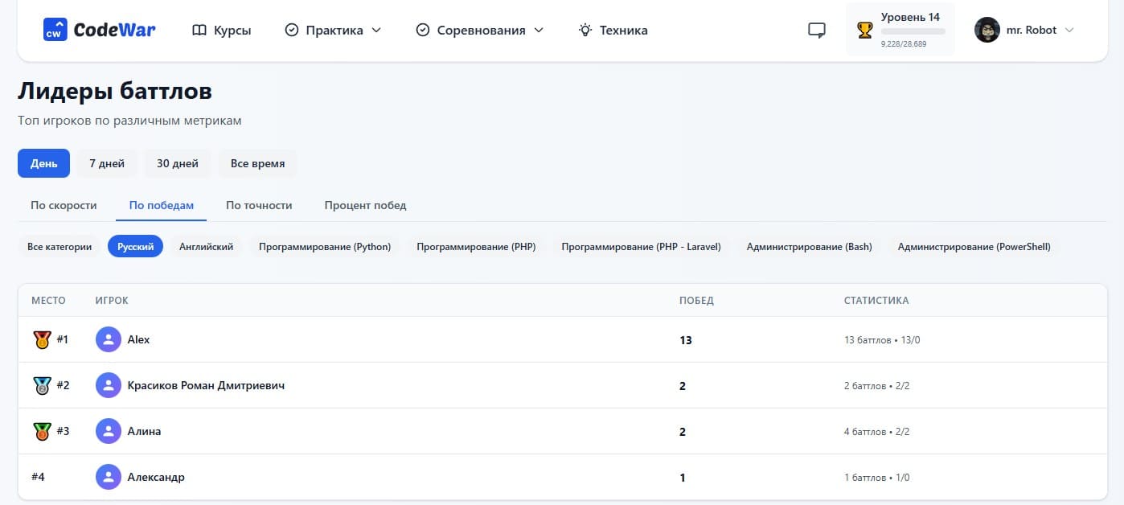
Task: Click the player name Красиков Роман Дмитриевич
Action: pyautogui.click(x=205, y=385)
